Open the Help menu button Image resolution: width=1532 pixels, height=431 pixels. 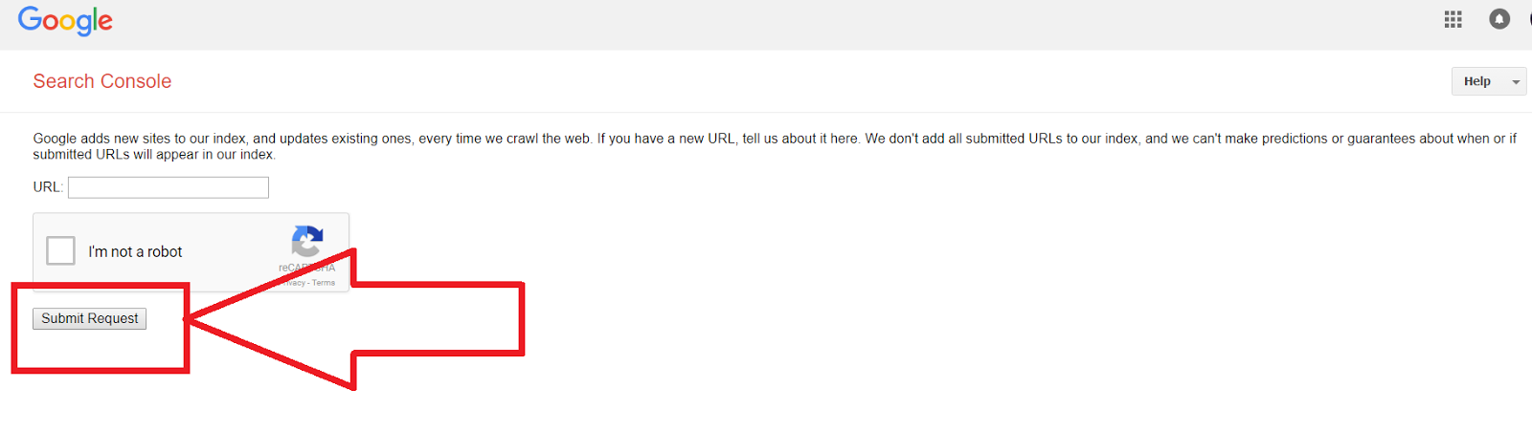coord(1489,81)
